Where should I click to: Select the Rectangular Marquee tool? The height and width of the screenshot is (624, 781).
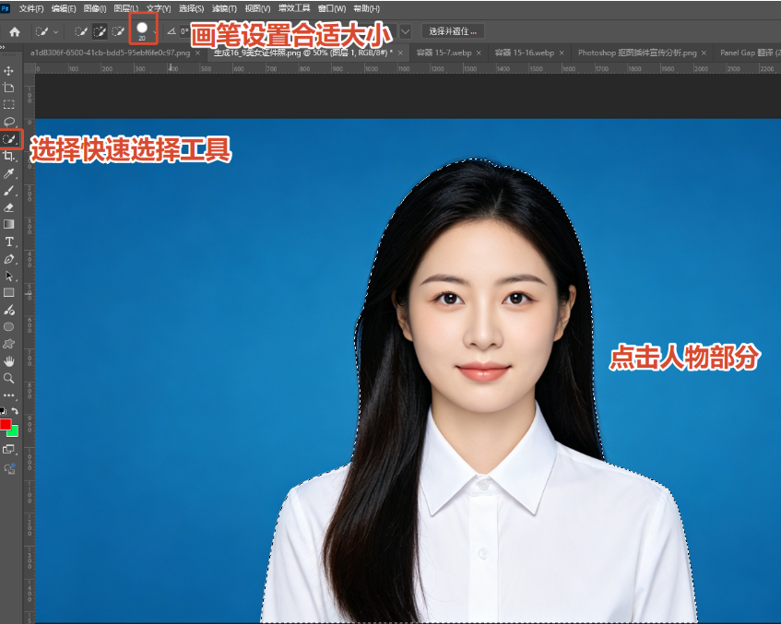point(9,104)
